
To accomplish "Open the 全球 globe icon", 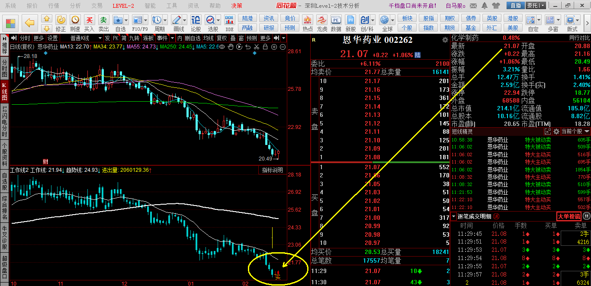I will click(384, 20).
